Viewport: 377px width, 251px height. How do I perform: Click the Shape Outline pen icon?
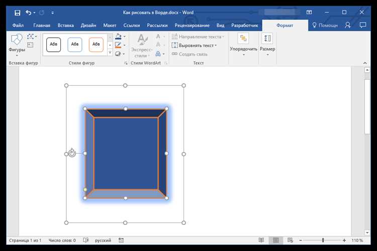pos(118,45)
